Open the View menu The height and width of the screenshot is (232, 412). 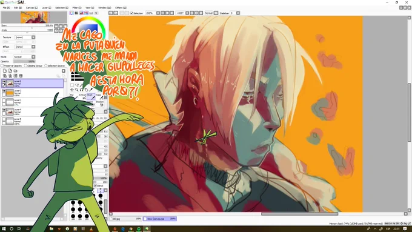[x=90, y=8]
